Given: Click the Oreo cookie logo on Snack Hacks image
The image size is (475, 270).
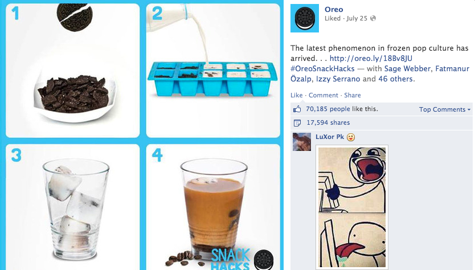Looking at the screenshot, I should click(x=264, y=260).
